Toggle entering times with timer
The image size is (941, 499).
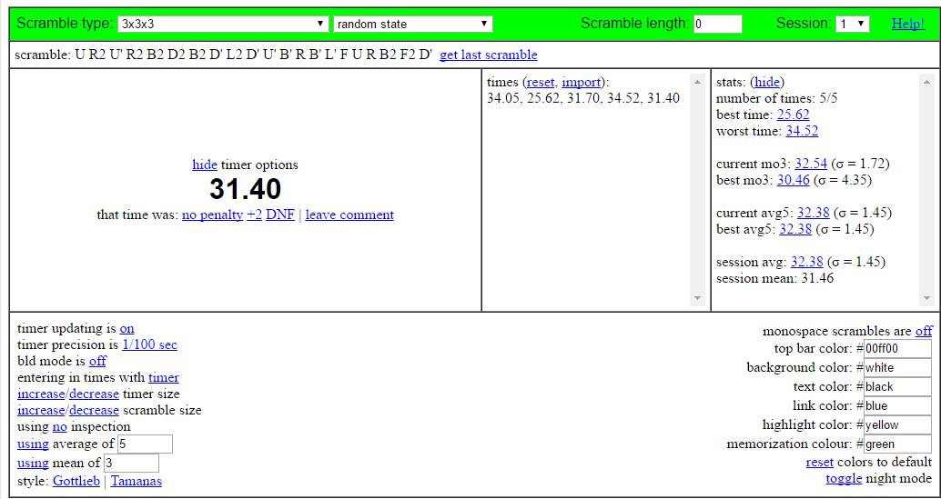pyautogui.click(x=164, y=378)
